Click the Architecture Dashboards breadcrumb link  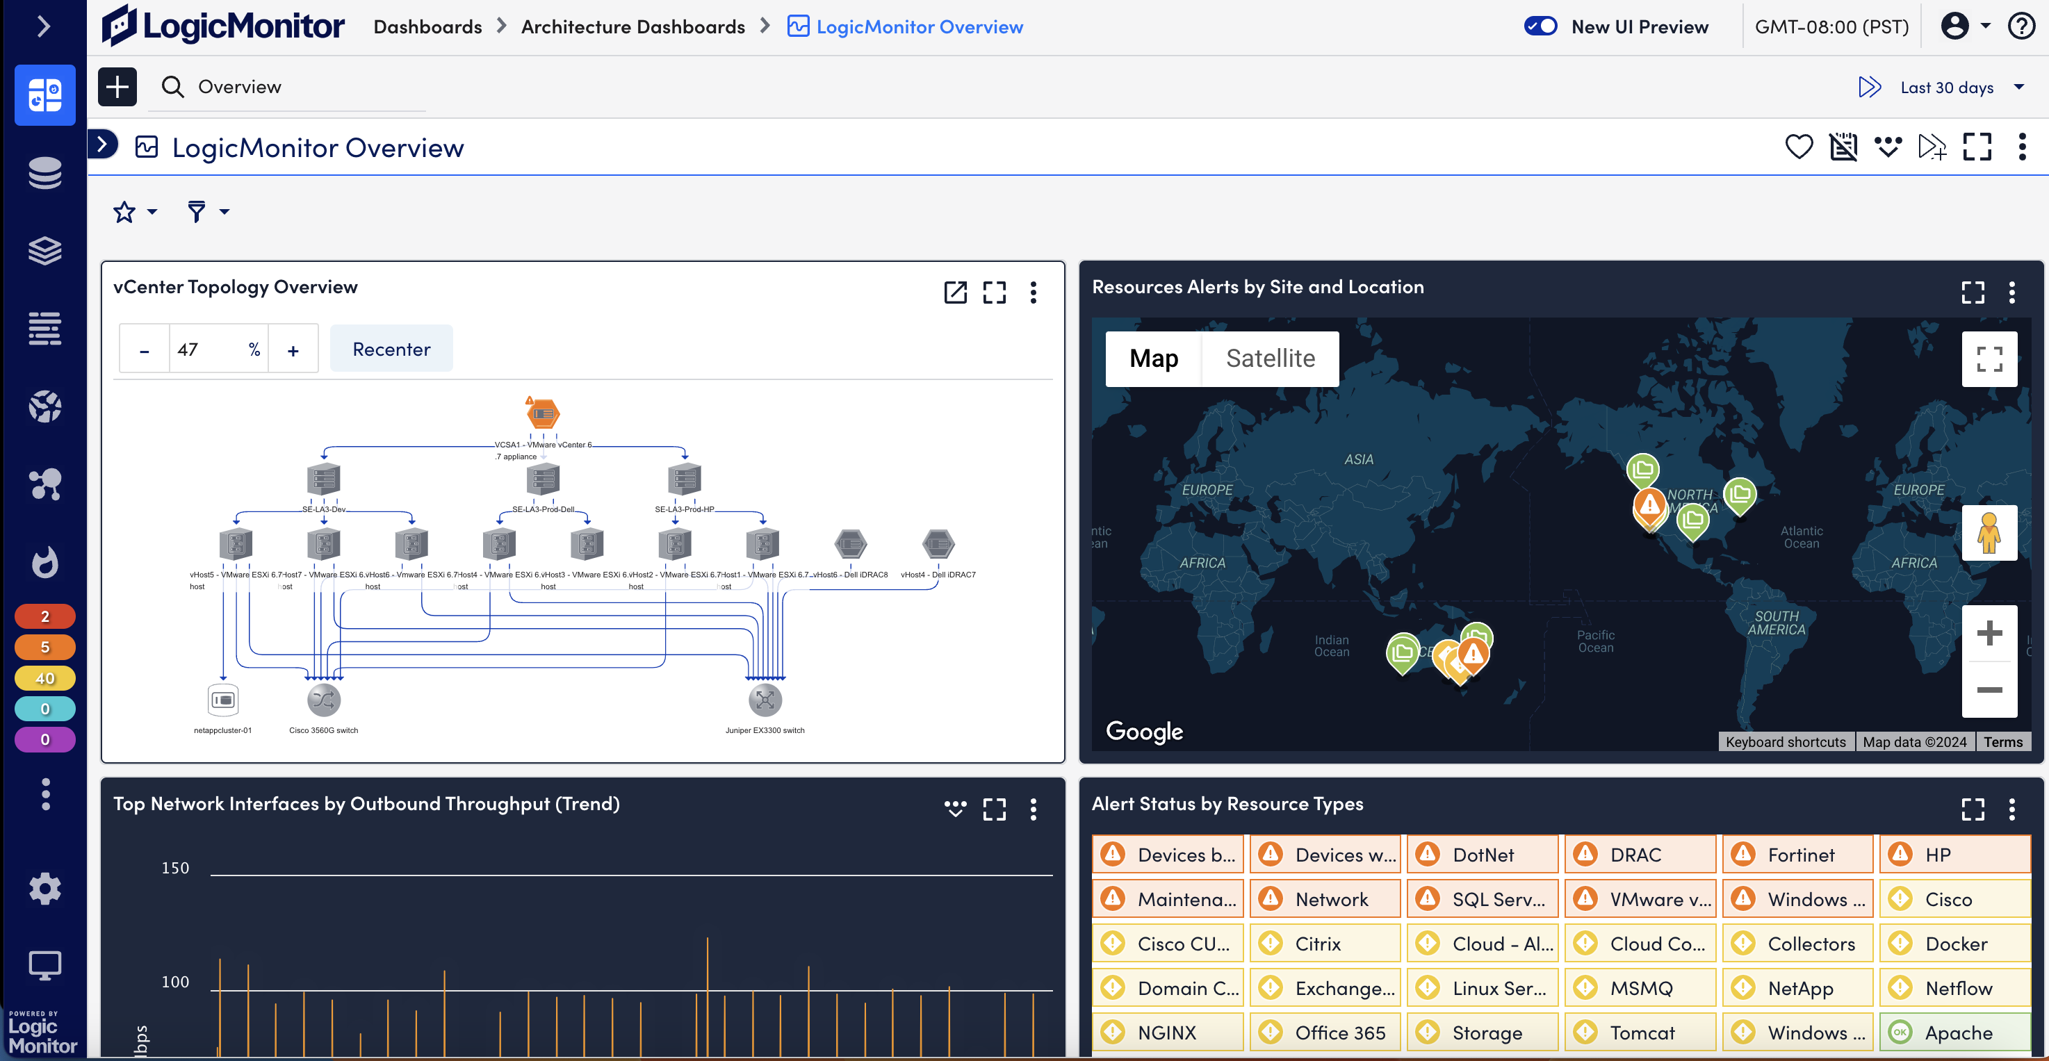pyautogui.click(x=632, y=26)
